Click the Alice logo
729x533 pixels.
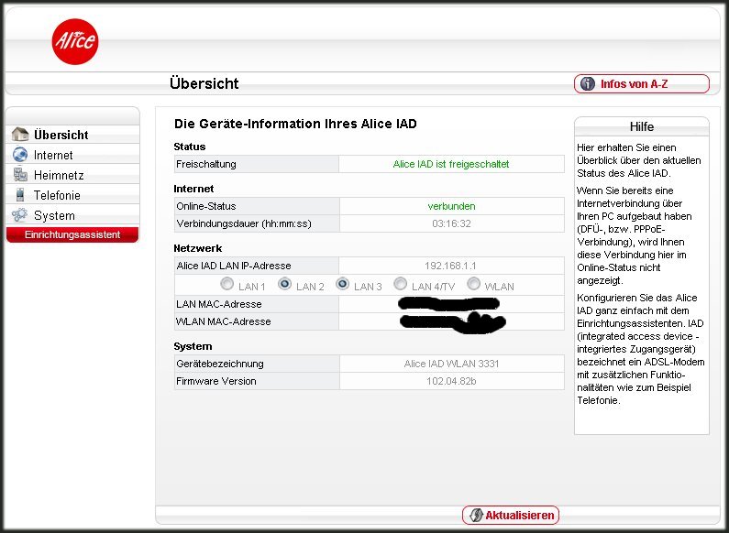coord(74,41)
